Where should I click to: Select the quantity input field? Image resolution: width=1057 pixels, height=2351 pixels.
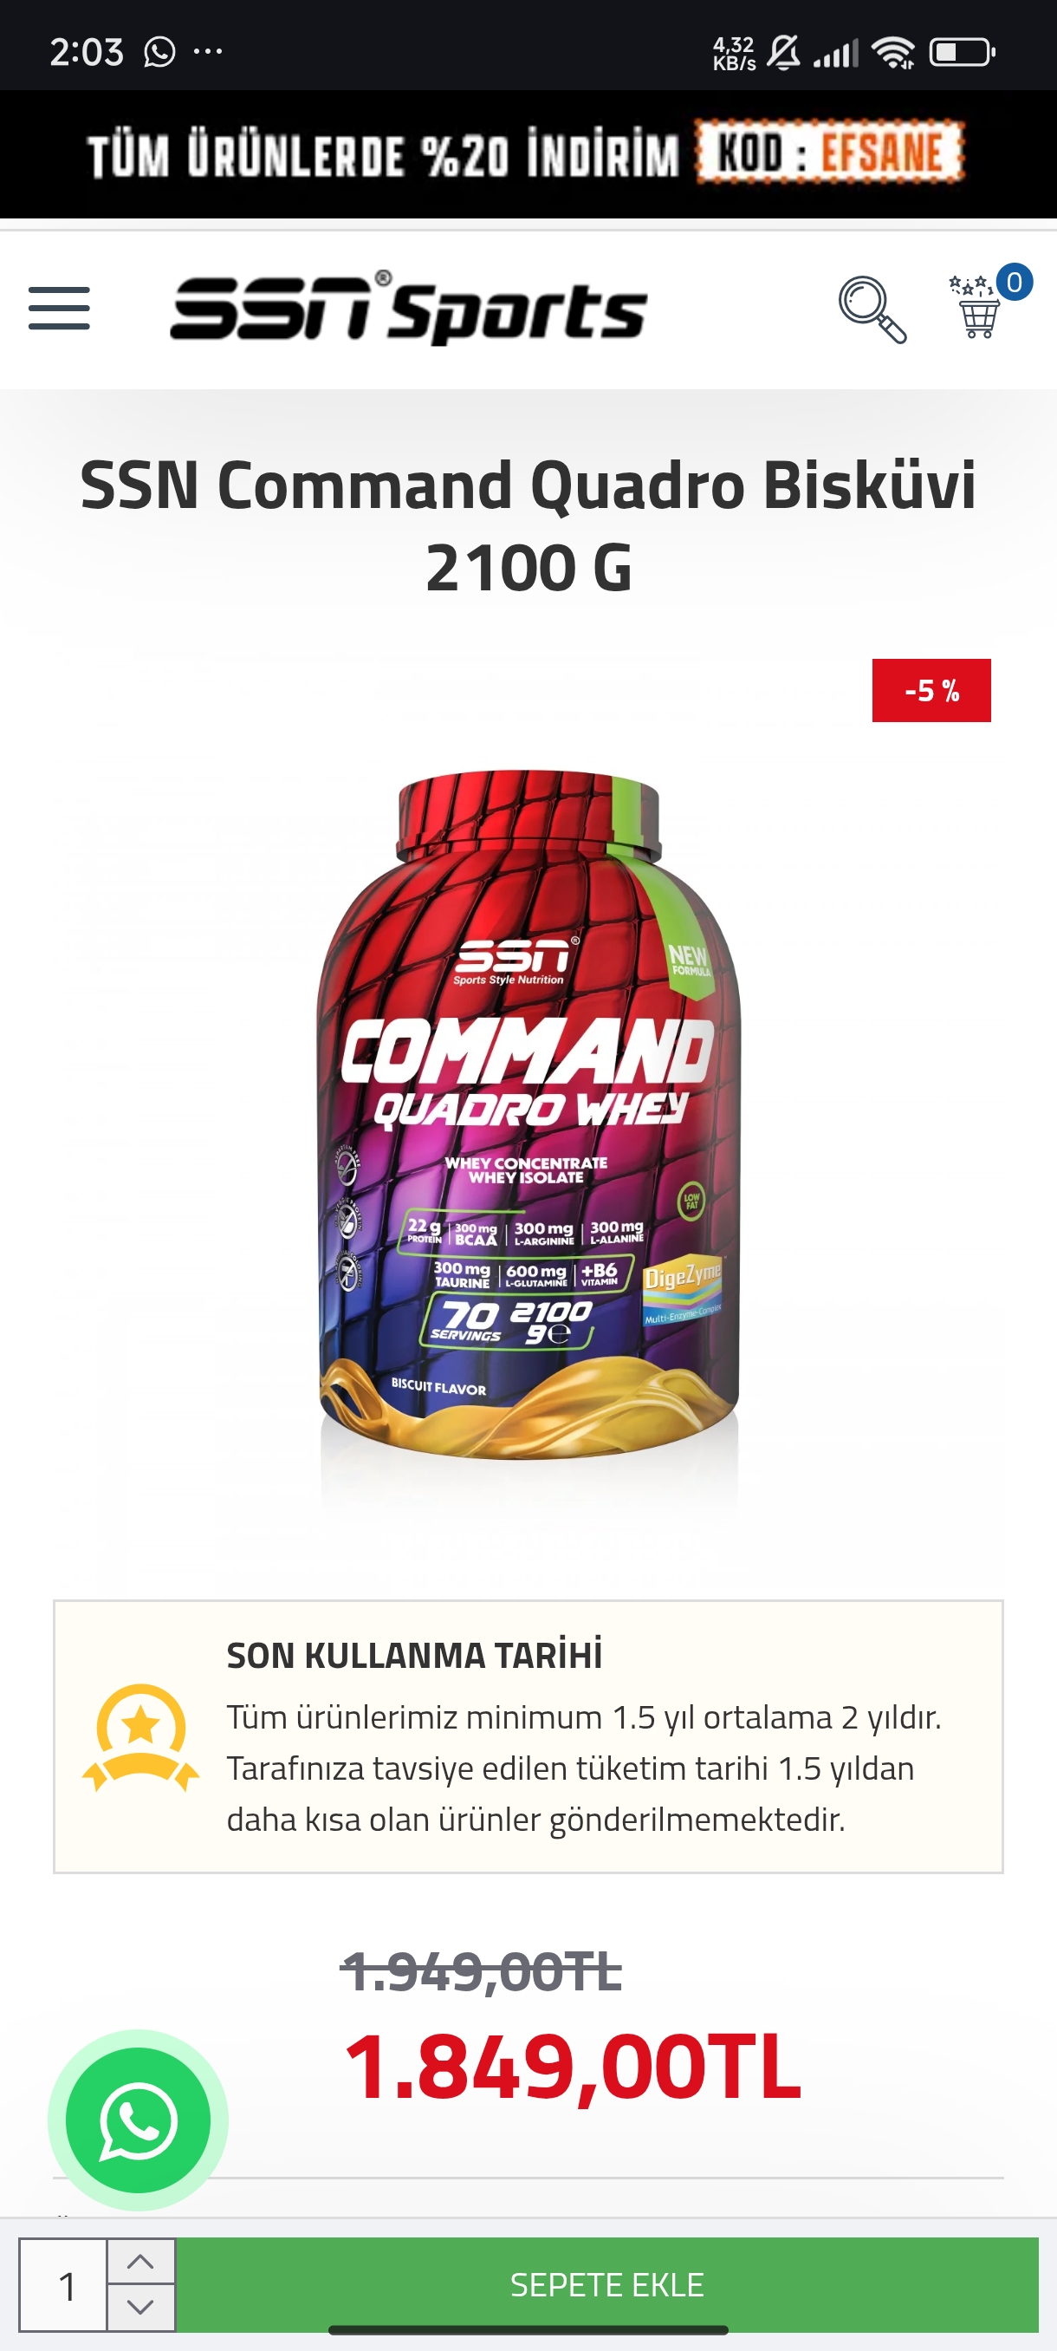[x=64, y=2284]
